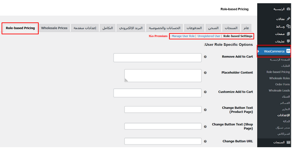This screenshot has width=292, height=148.
Task: Open الإعدادات in the WooCommerce submenu
Action: [284, 115]
